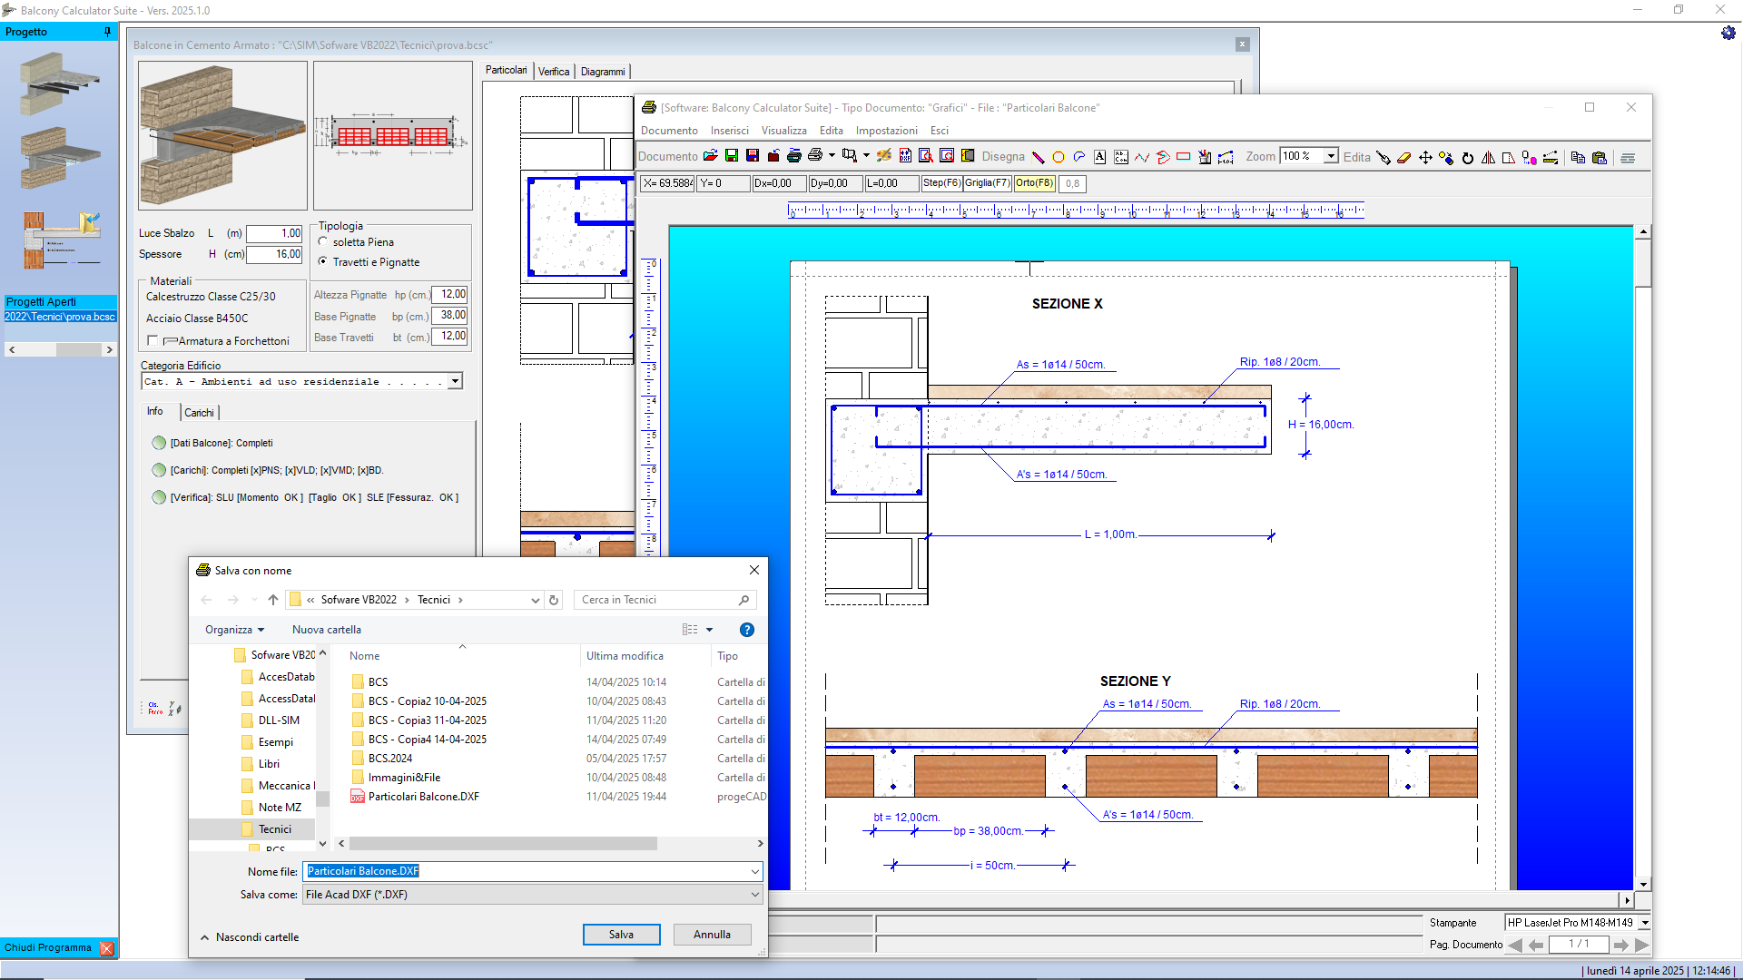Image resolution: width=1743 pixels, height=980 pixels.
Task: Open the Stampante printer dropdown
Action: [x=1644, y=923]
